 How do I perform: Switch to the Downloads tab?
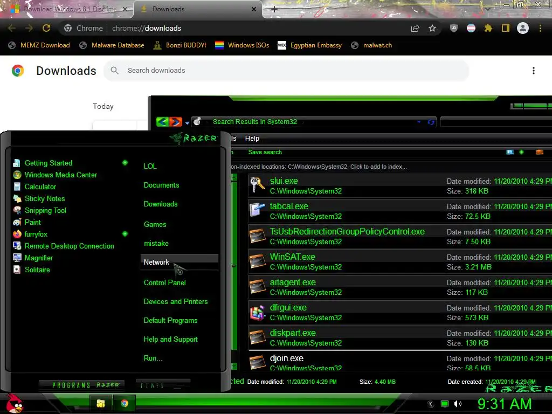click(x=197, y=9)
